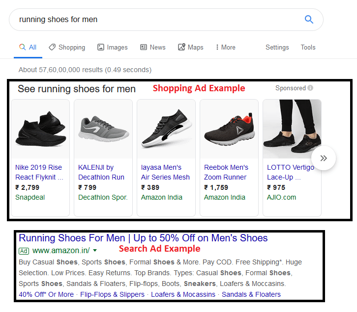Screen dimensions: 357x312
Task: Open the Sandals & Floaters sitelink
Action: coord(251,294)
